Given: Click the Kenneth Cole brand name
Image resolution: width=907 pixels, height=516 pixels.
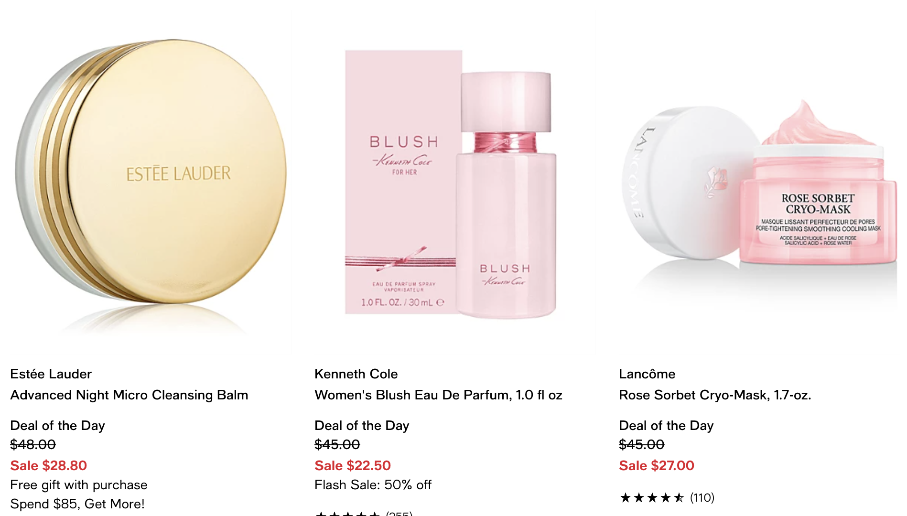Looking at the screenshot, I should click(x=356, y=374).
